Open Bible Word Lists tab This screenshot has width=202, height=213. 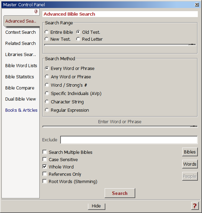tap(21, 66)
